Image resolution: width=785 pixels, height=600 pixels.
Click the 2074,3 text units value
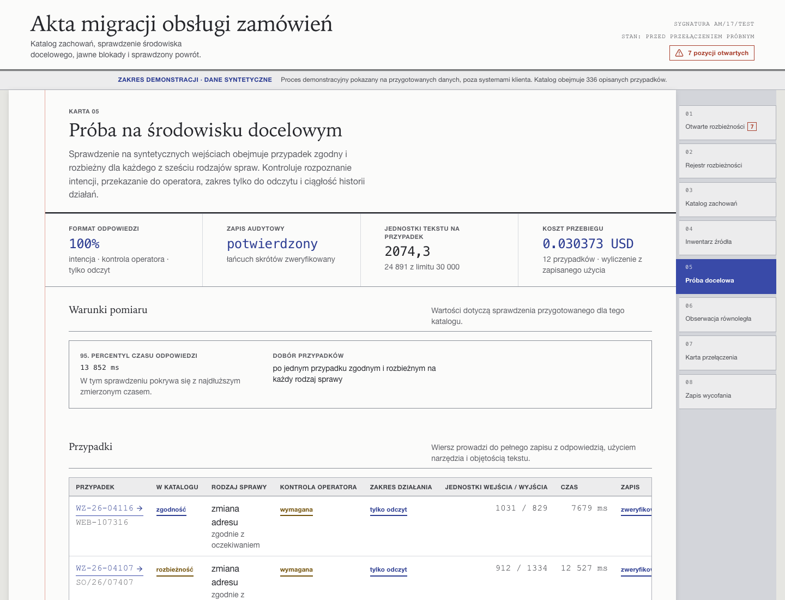click(x=407, y=251)
